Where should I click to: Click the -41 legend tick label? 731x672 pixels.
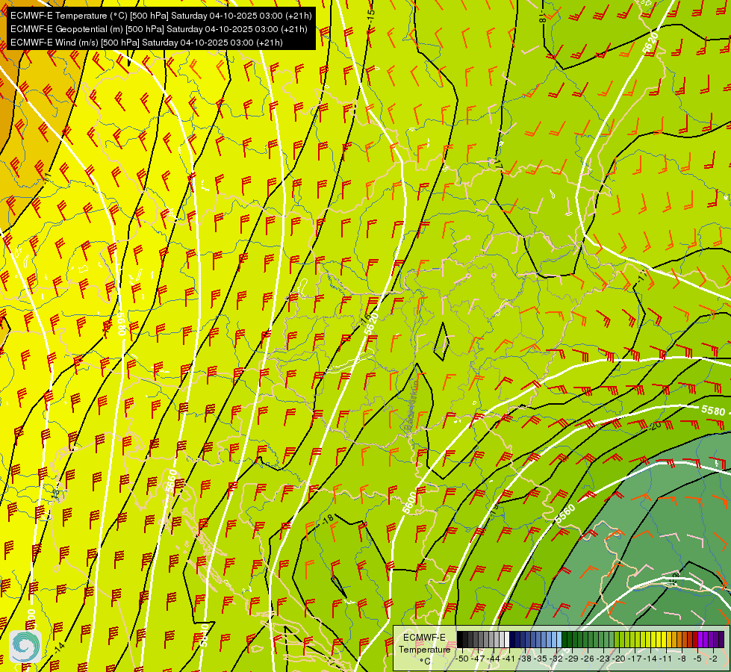click(508, 659)
